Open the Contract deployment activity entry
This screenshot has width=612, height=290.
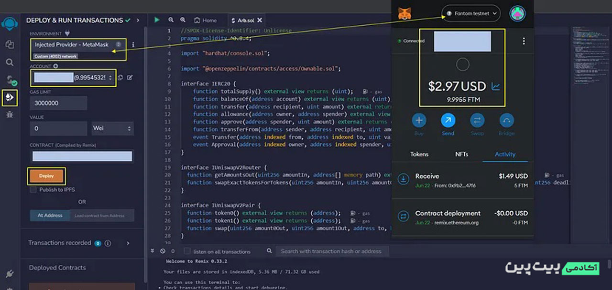[x=462, y=217]
